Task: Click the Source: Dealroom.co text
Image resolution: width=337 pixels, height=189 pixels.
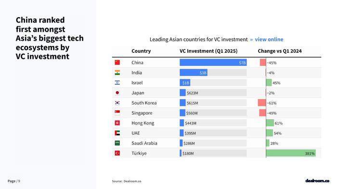Action: pos(126,181)
